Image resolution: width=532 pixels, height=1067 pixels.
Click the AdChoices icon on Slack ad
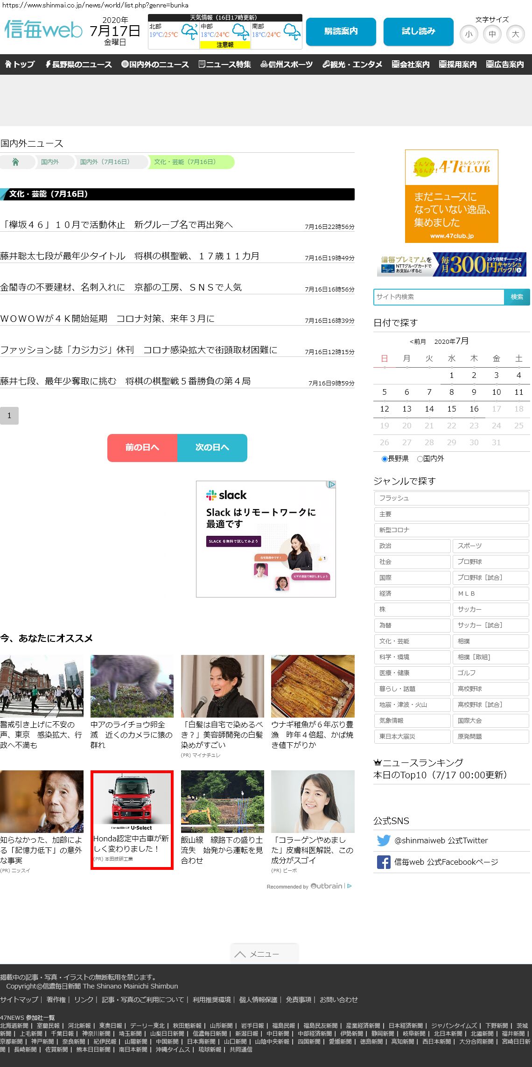tap(331, 484)
